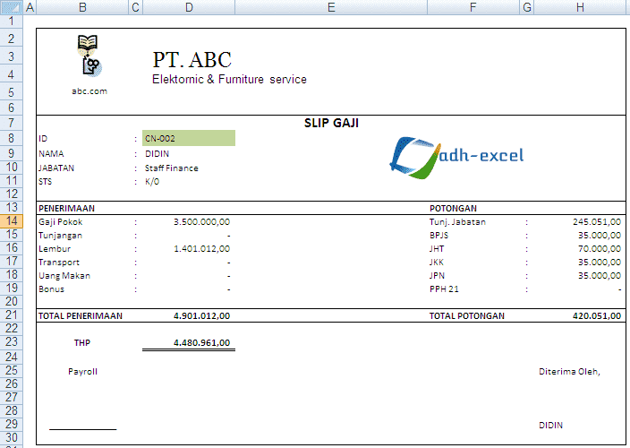Click the JHT value 70.000,00

[x=600, y=248]
